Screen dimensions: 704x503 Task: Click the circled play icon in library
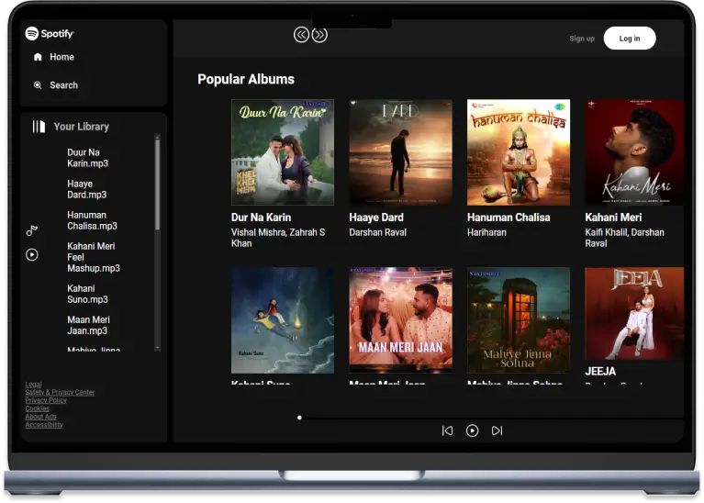tap(32, 254)
